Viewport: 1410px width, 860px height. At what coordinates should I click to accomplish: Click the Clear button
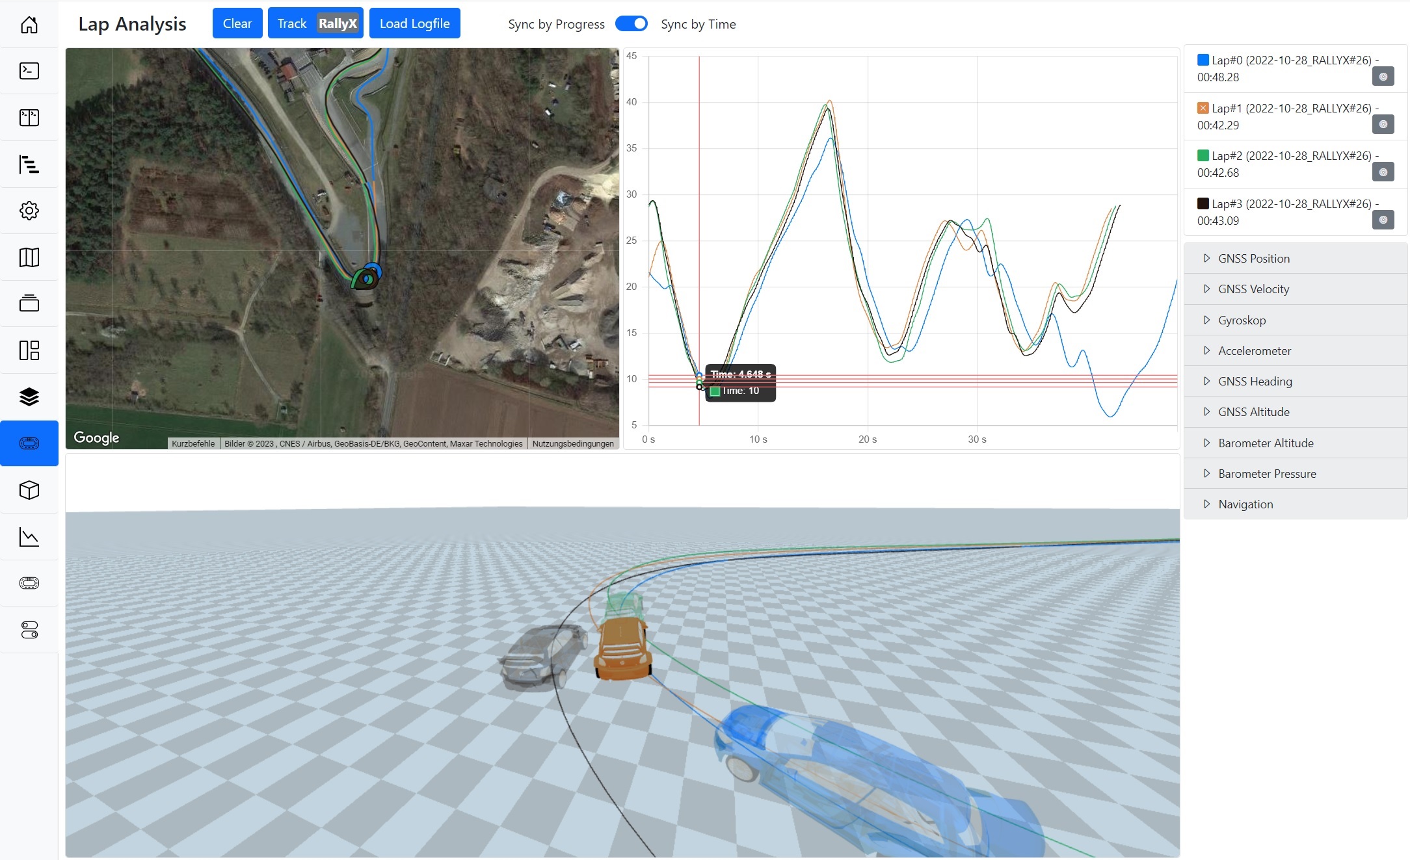tap(237, 23)
